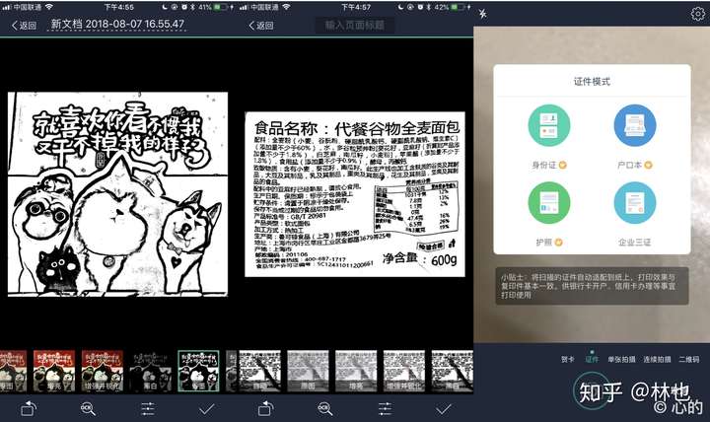Viewport: 710px width, 422px height.
Task: Confirm with checkmark on left screen
Action: 207,409
